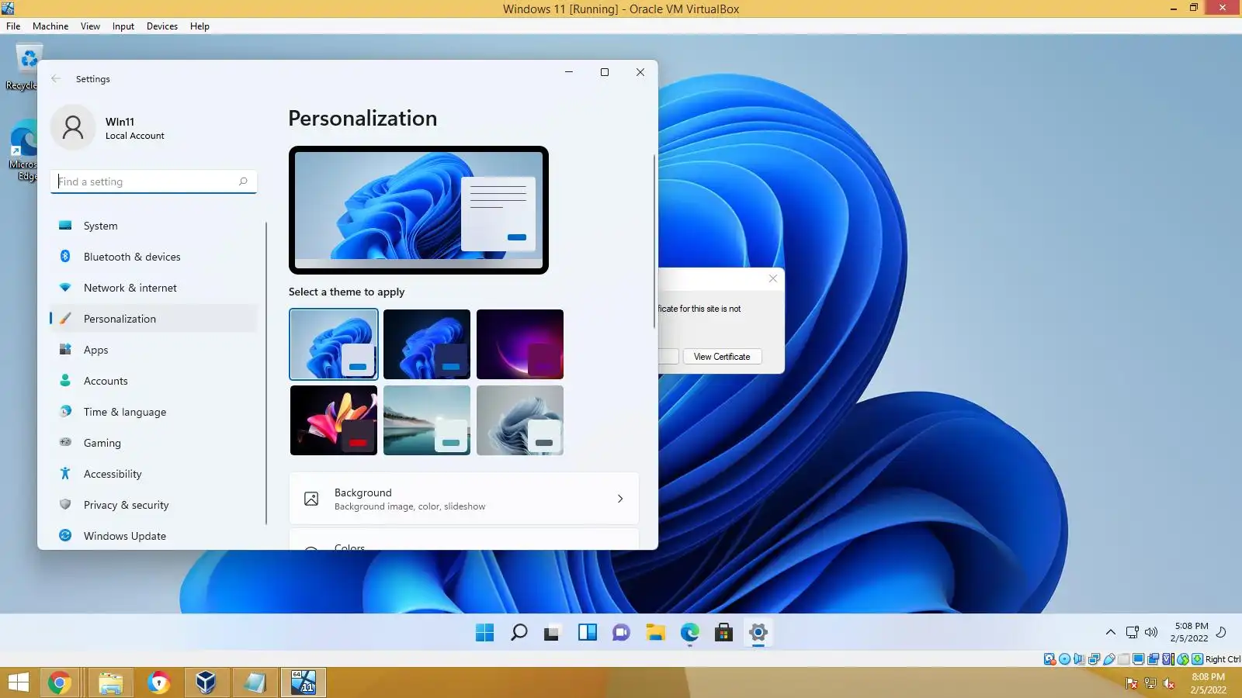Open the Win11 Local Account profile
The height and width of the screenshot is (698, 1242).
coord(109,127)
